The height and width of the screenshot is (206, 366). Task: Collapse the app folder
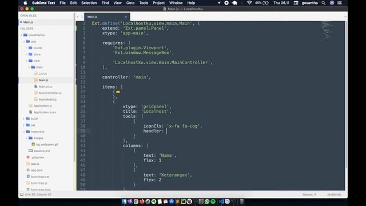pos(24,41)
